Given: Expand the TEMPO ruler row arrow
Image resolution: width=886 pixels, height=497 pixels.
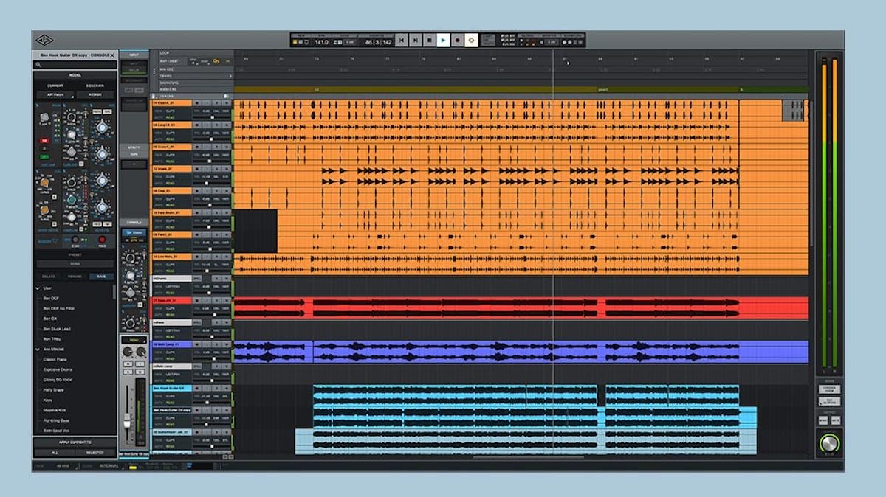Looking at the screenshot, I should tap(230, 75).
